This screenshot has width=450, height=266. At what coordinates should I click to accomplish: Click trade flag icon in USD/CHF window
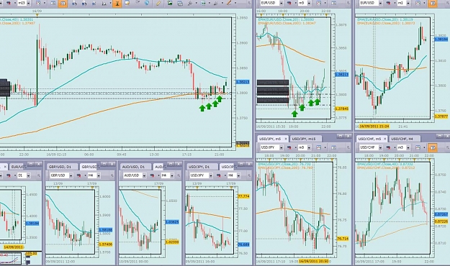pyautogui.click(x=389, y=147)
